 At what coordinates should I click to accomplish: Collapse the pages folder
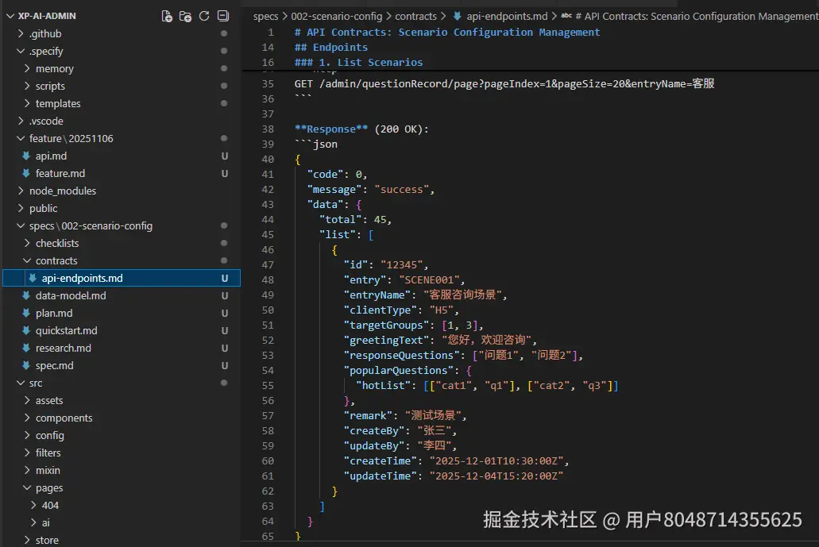[27, 488]
